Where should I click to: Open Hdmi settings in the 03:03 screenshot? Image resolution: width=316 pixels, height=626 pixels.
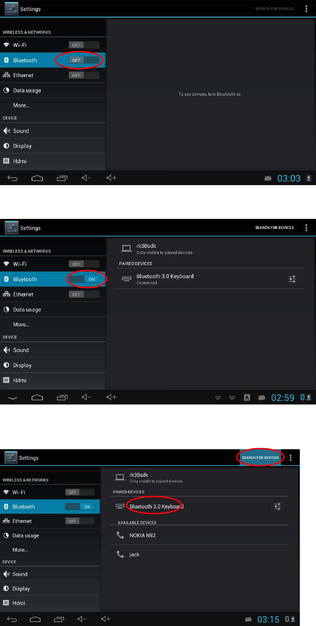pyautogui.click(x=53, y=161)
